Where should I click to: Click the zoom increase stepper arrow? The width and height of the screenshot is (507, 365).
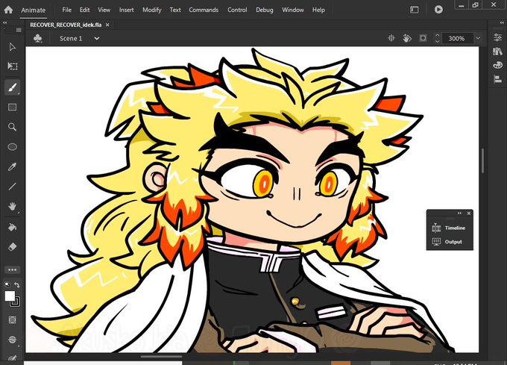click(437, 35)
